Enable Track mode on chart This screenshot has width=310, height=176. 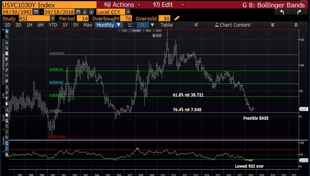coord(123,31)
